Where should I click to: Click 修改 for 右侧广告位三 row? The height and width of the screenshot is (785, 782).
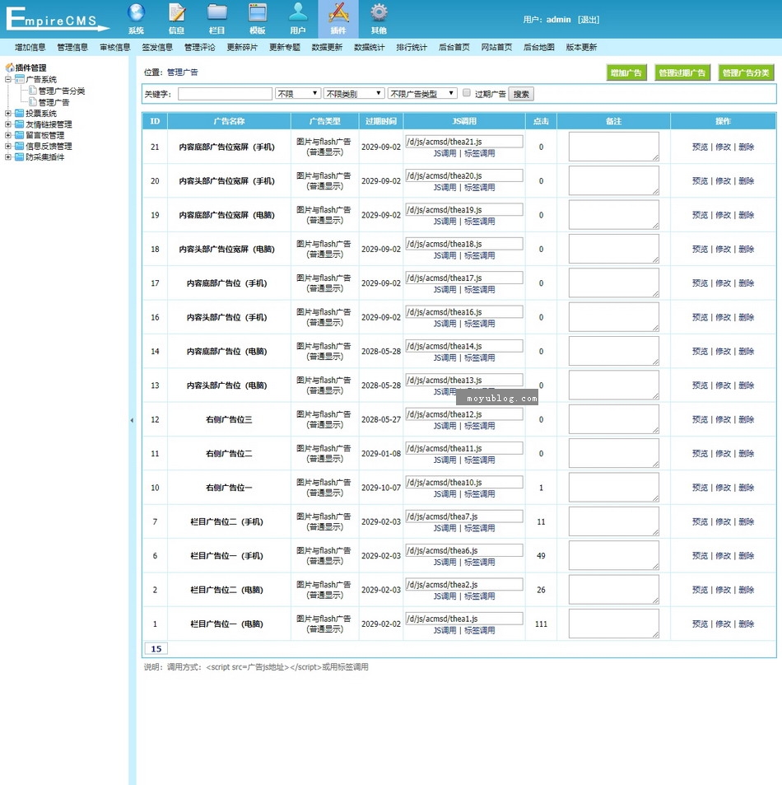pyautogui.click(x=723, y=419)
